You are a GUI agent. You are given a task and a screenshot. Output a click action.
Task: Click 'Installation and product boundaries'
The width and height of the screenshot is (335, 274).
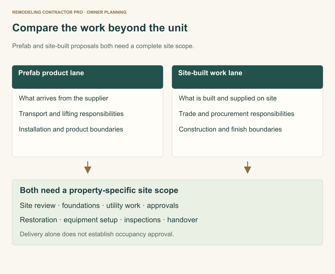(x=71, y=129)
